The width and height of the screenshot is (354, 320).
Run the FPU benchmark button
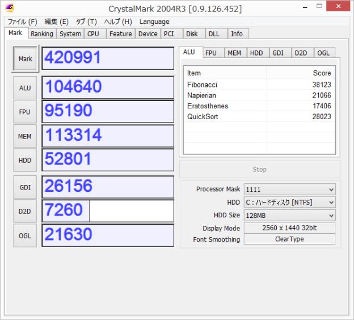(25, 112)
